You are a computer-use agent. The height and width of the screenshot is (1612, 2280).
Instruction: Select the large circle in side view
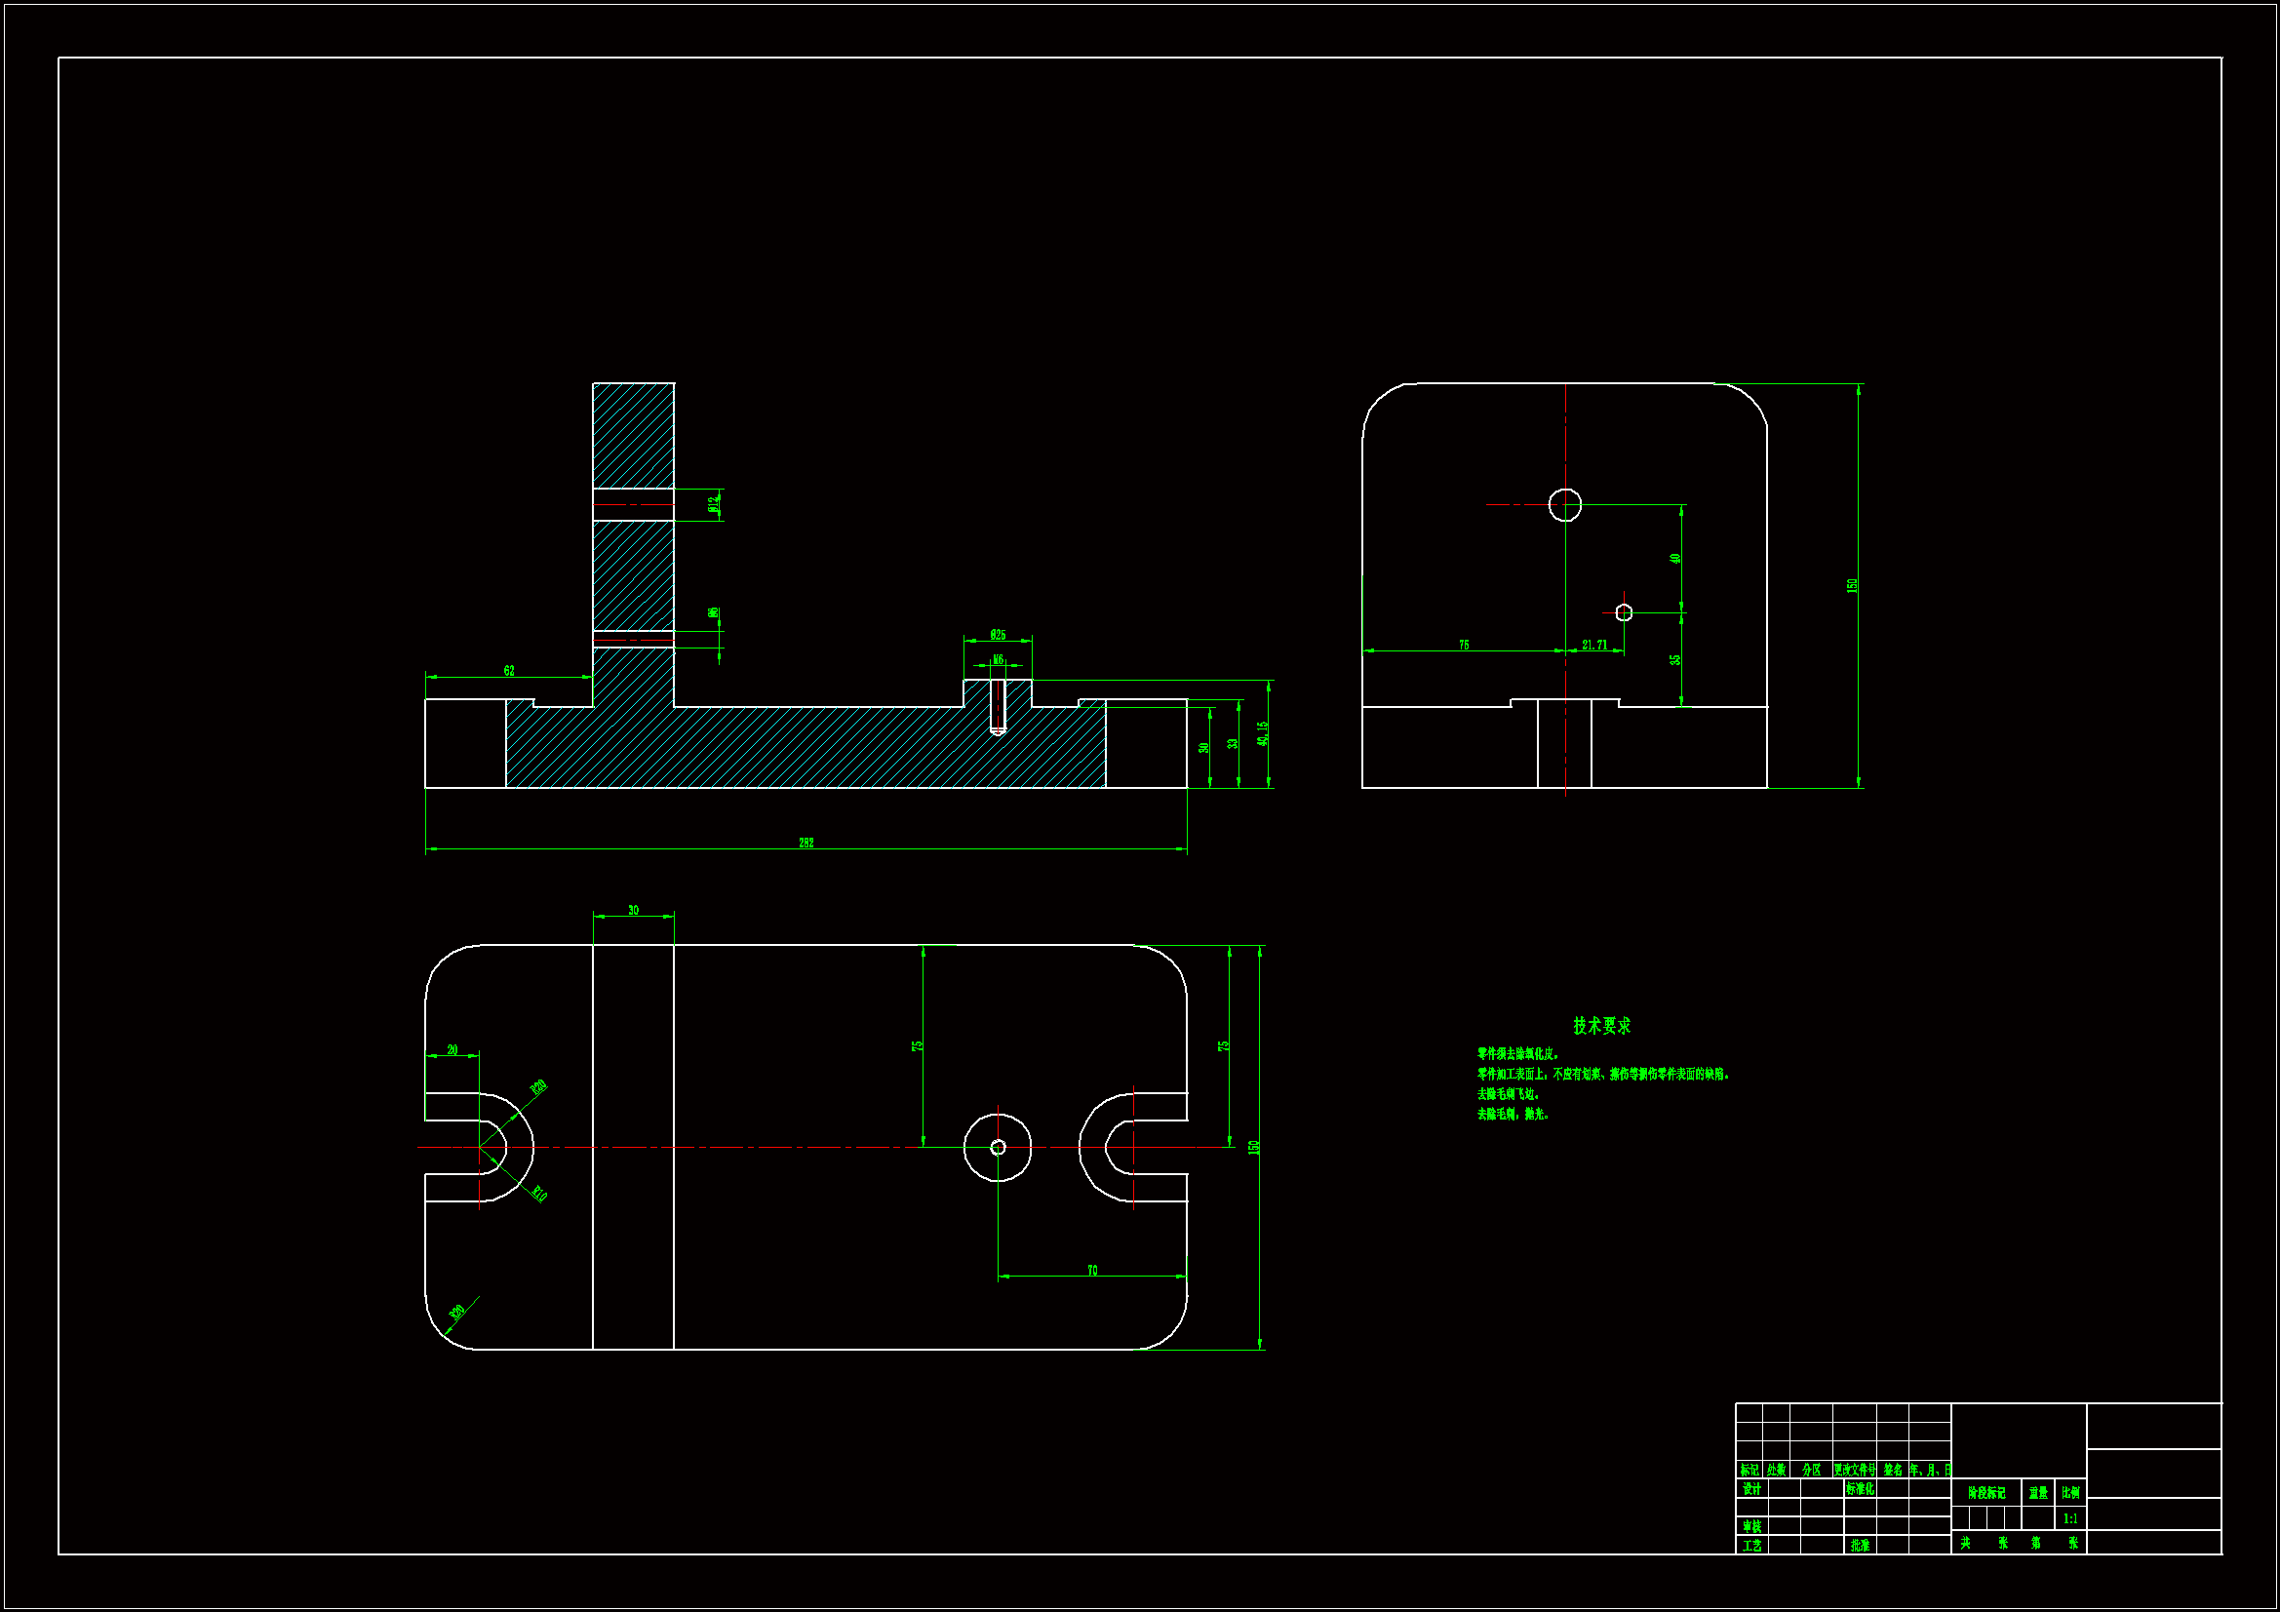(x=1565, y=504)
